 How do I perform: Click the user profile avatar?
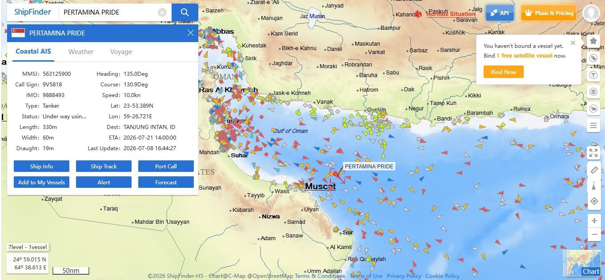[x=591, y=13]
